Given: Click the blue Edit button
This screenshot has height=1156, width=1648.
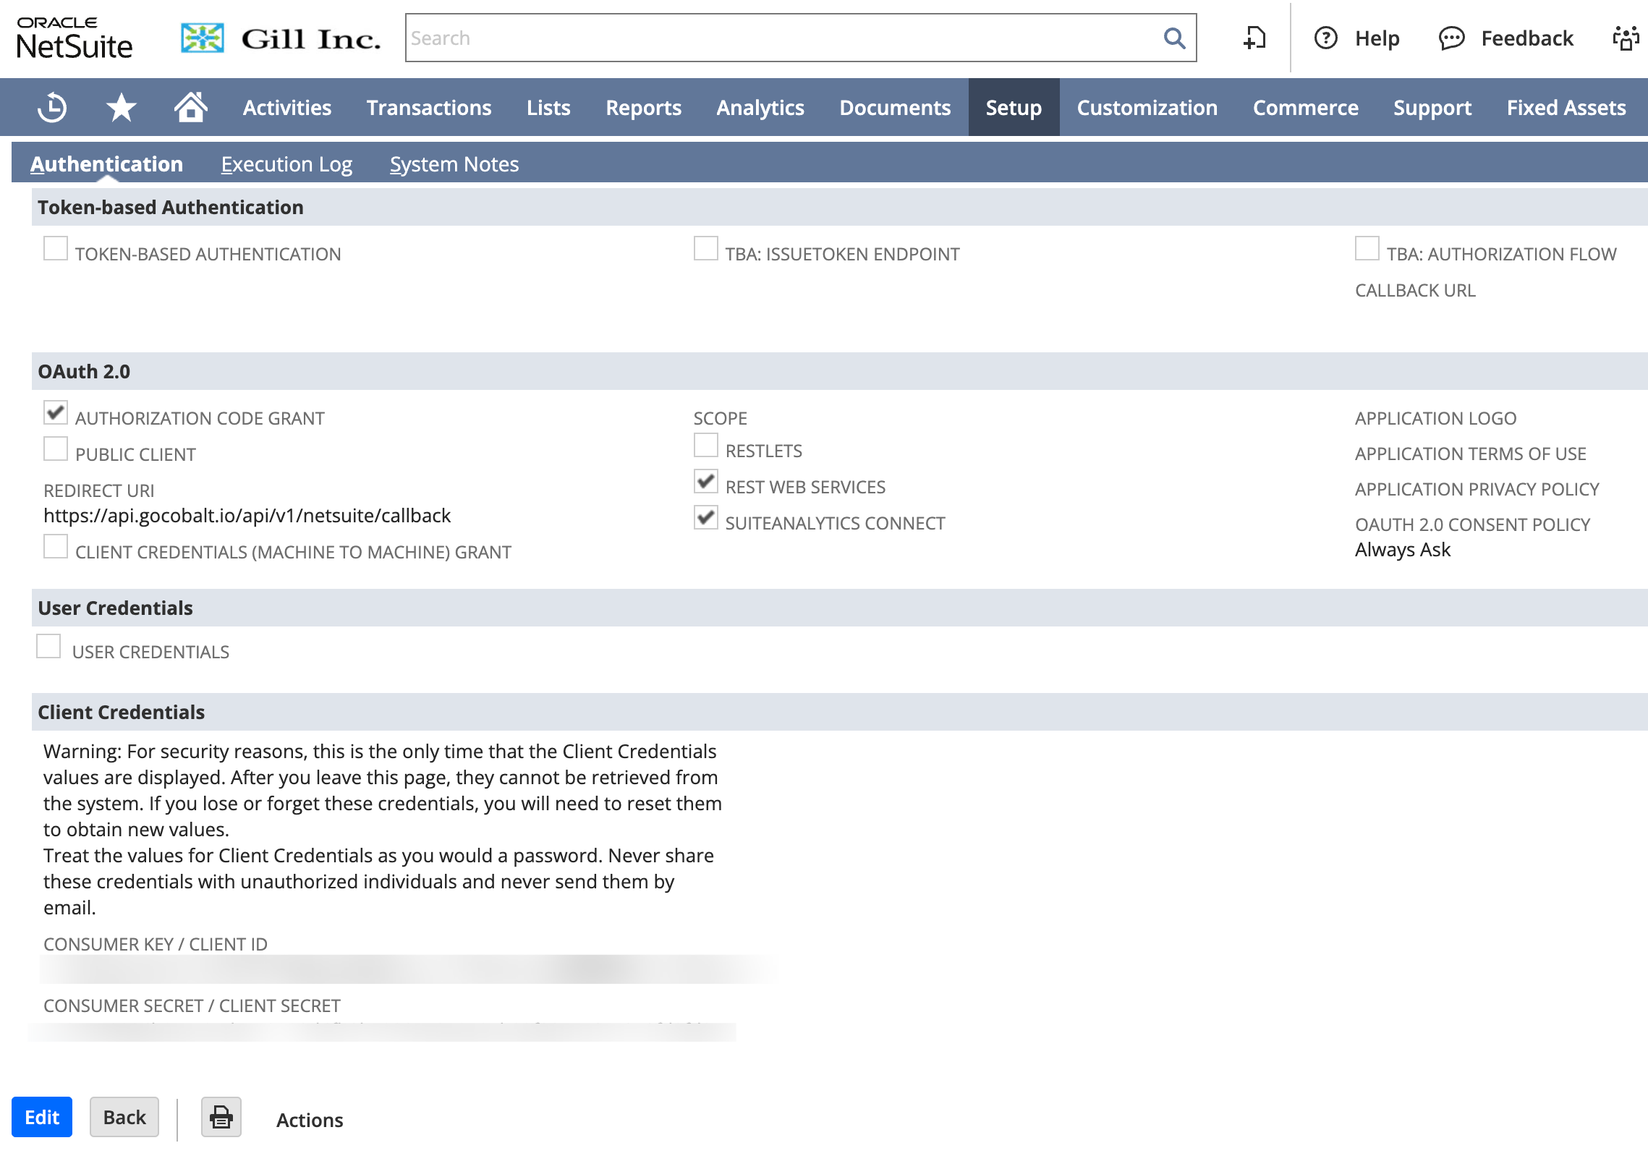Looking at the screenshot, I should 42,1118.
